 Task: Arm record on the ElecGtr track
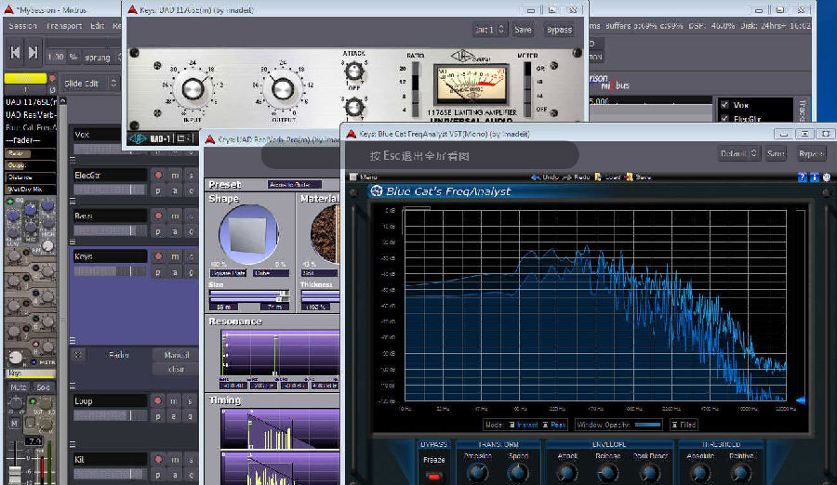pos(158,175)
